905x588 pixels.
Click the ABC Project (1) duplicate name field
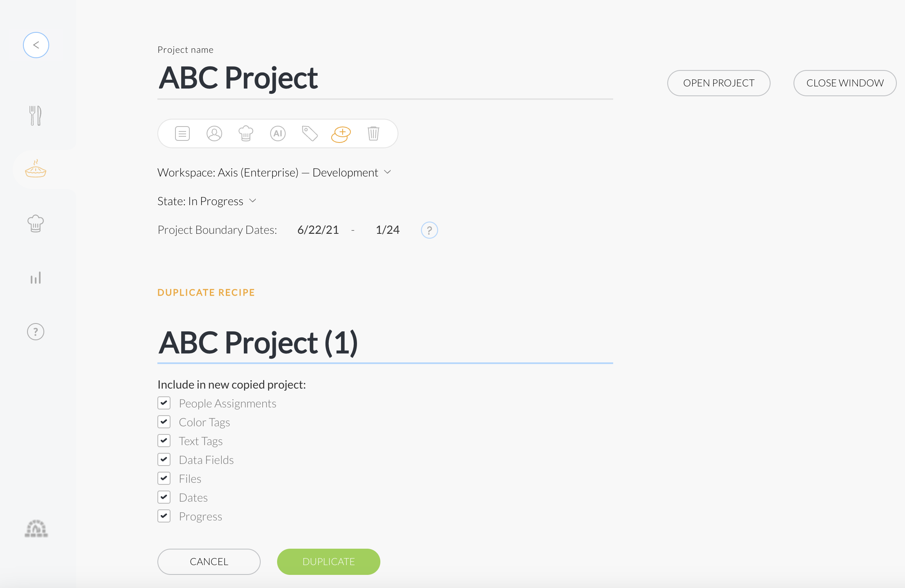pos(385,343)
